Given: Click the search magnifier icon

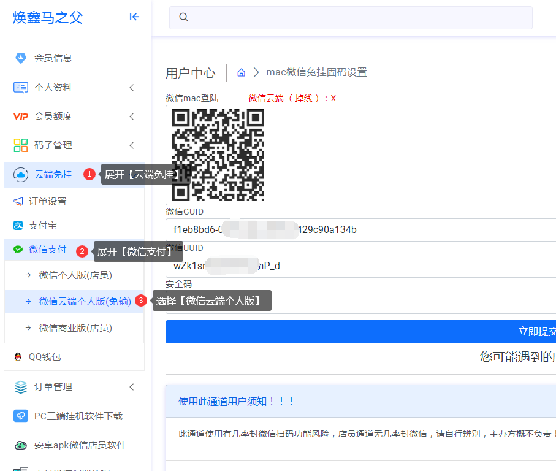Looking at the screenshot, I should click(183, 17).
